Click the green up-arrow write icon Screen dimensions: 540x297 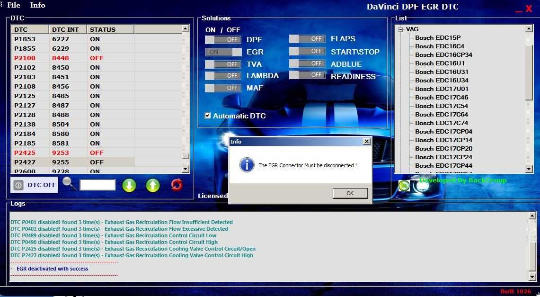coord(152,185)
